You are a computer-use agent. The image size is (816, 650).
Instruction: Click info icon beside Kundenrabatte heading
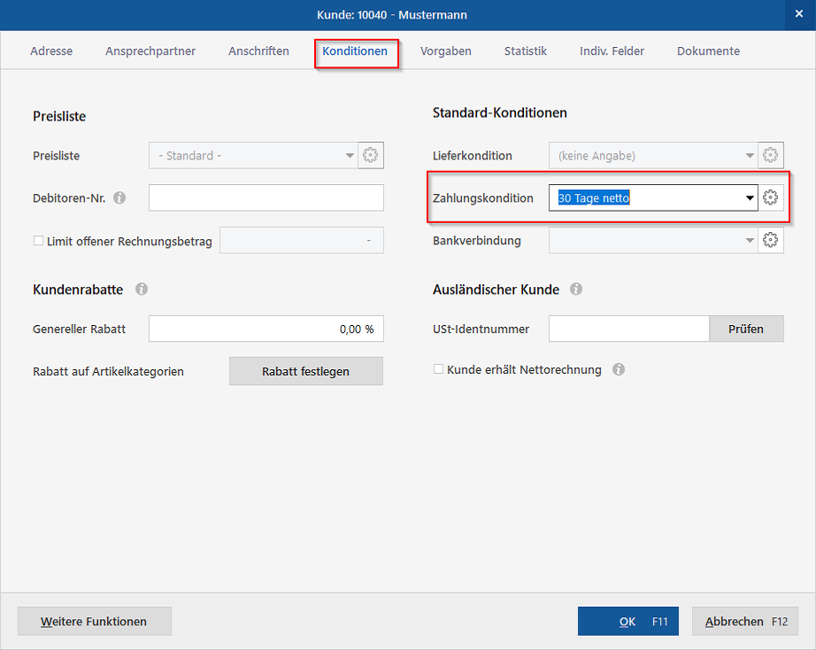point(142,289)
